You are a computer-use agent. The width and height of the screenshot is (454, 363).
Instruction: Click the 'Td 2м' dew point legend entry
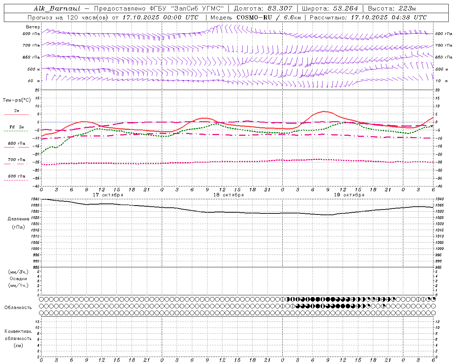coord(17,127)
